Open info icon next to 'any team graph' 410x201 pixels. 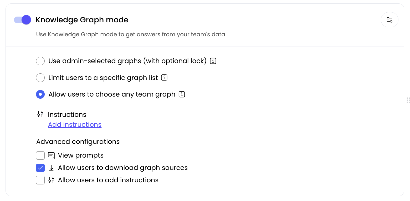(182, 94)
